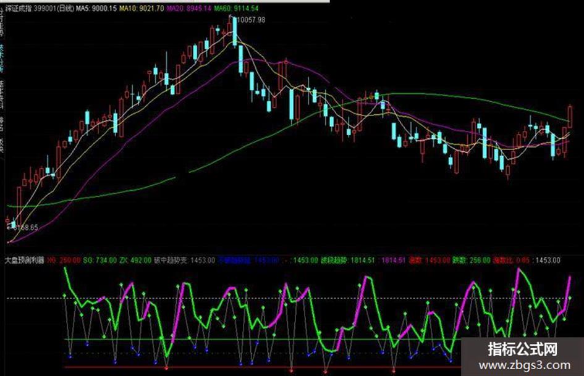Select the cyan 技术分析 sidebar tab
Screen dimensions: 584x376
click(2, 59)
